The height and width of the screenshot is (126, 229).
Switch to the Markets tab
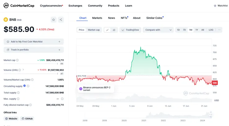pyautogui.click(x=97, y=18)
